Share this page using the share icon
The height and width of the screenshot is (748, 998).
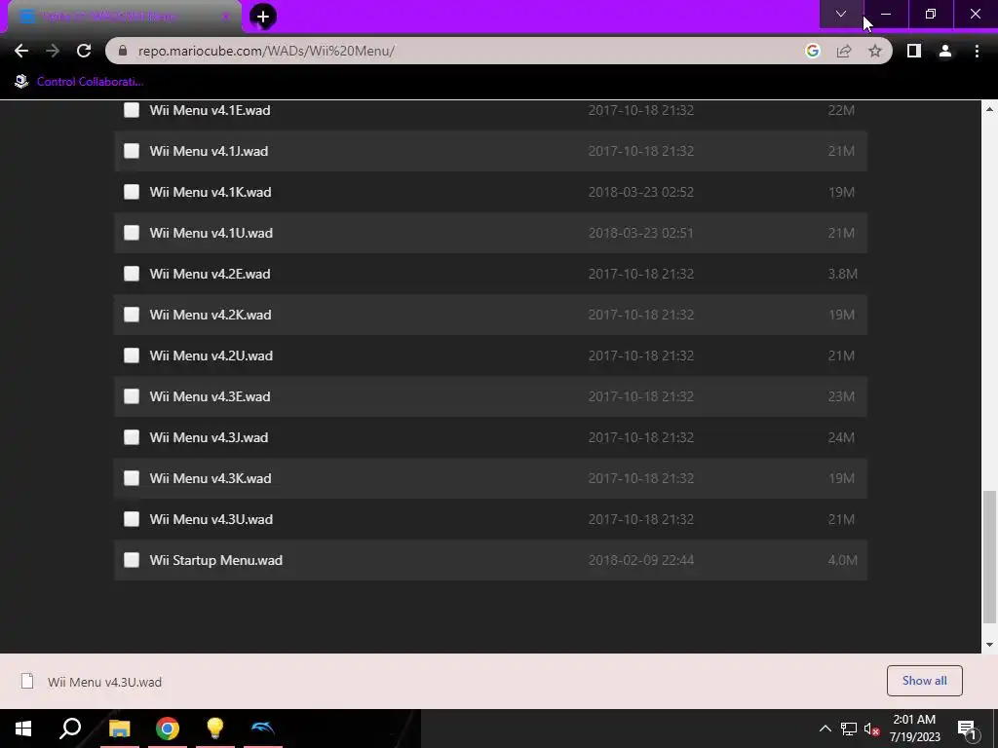click(x=844, y=51)
